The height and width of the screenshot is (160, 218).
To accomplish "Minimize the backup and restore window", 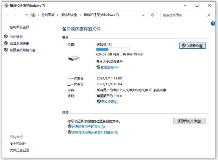I will click(185, 6).
